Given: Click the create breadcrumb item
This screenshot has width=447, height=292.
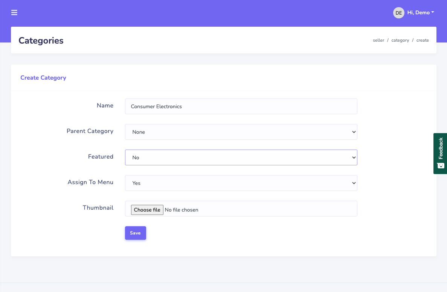Looking at the screenshot, I should click(x=423, y=41).
